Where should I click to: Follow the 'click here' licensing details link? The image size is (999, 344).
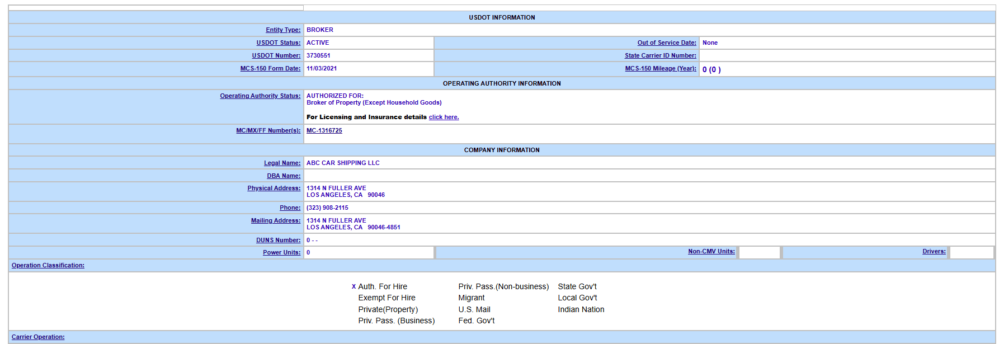coord(444,117)
